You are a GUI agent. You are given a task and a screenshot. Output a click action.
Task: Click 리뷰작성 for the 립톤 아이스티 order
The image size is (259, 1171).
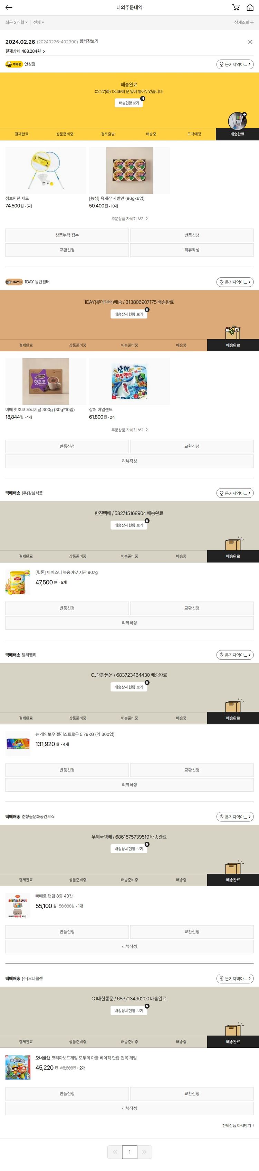coord(129,623)
